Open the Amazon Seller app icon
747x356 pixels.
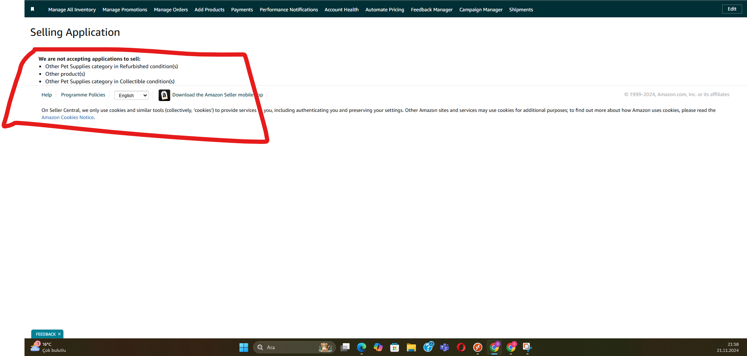164,95
